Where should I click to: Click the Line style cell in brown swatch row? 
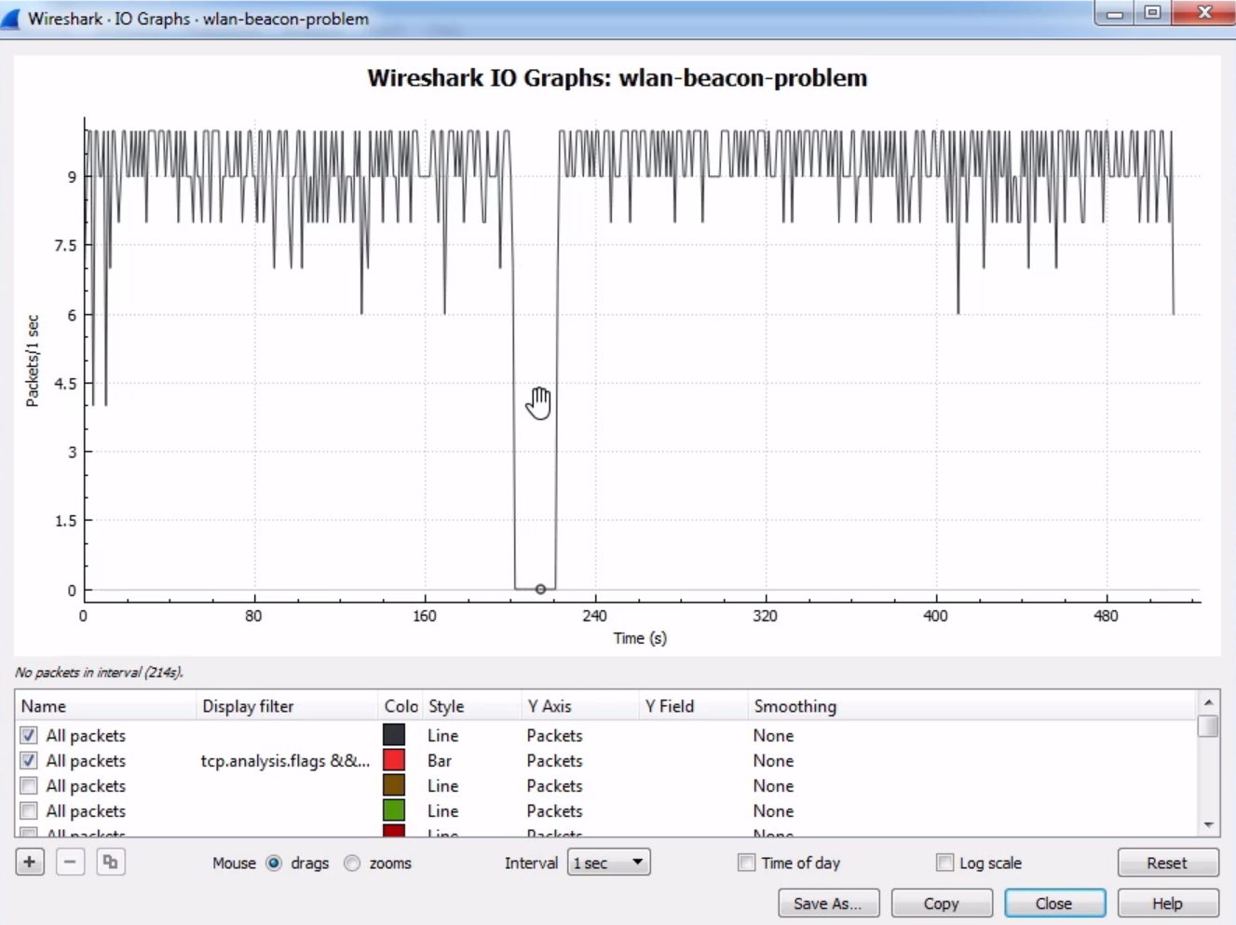coord(443,786)
